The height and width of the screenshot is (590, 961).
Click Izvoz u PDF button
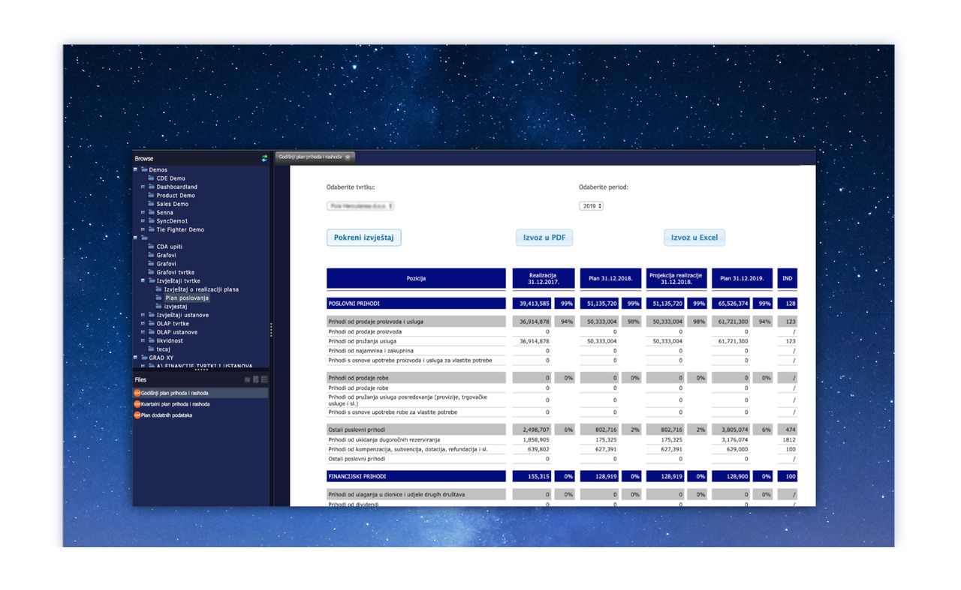coord(544,238)
